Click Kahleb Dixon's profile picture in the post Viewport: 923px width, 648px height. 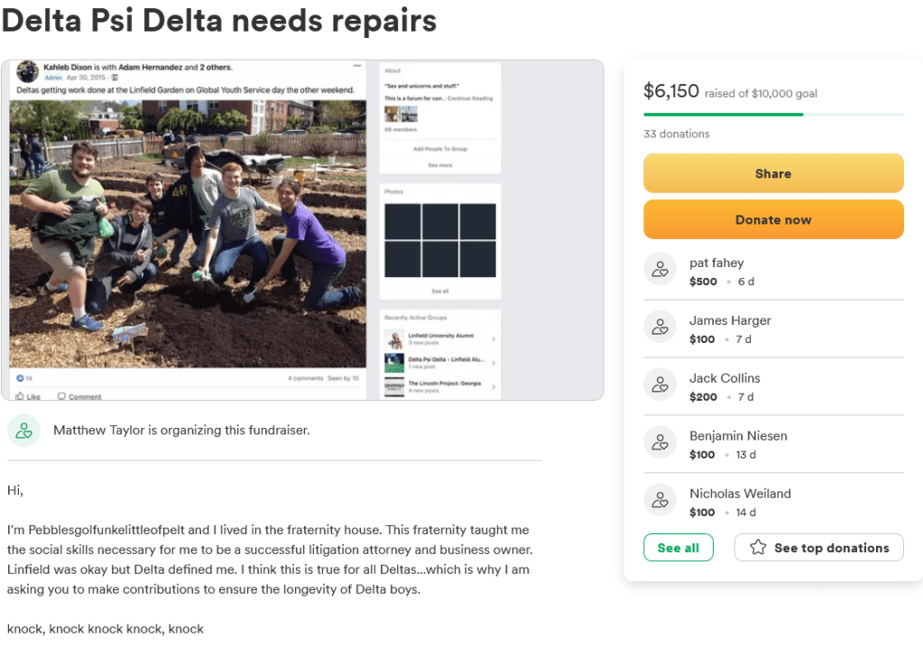pos(27,72)
